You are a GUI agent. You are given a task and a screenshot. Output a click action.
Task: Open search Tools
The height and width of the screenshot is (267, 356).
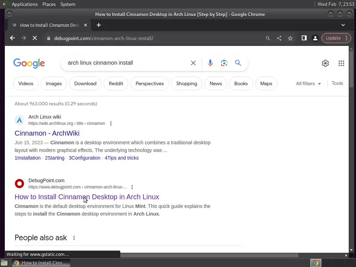pyautogui.click(x=337, y=83)
